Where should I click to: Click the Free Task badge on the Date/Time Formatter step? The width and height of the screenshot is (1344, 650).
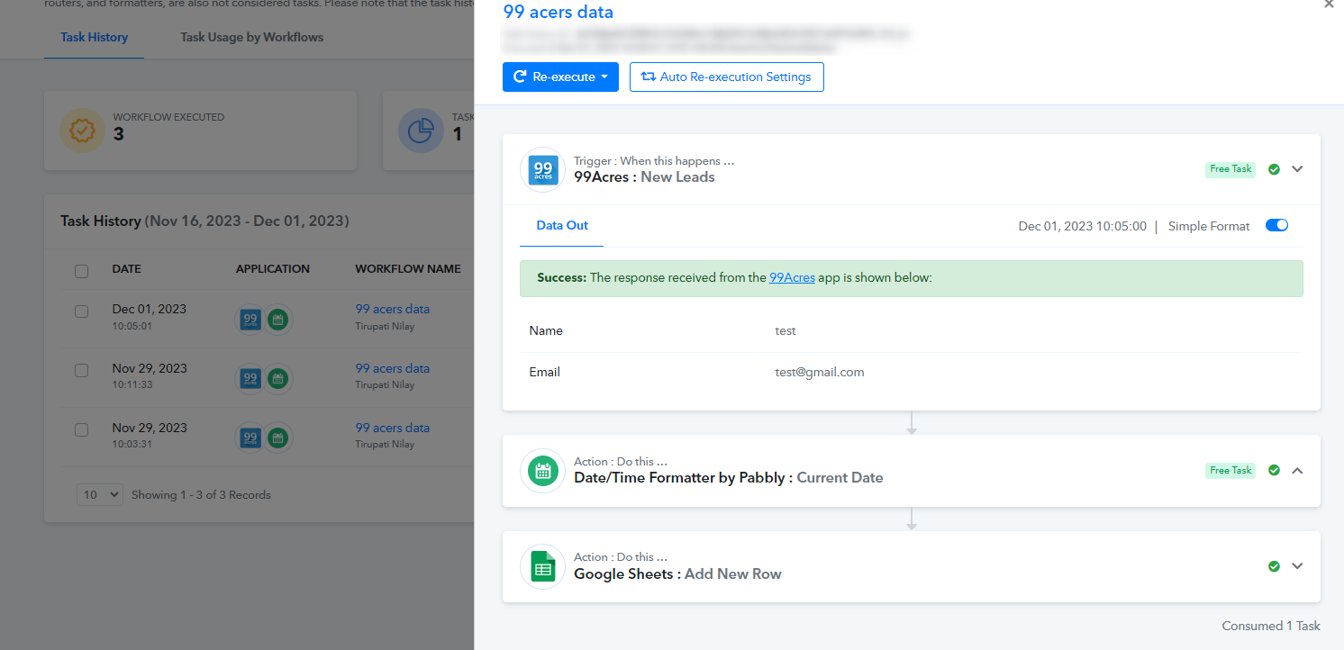(x=1230, y=470)
